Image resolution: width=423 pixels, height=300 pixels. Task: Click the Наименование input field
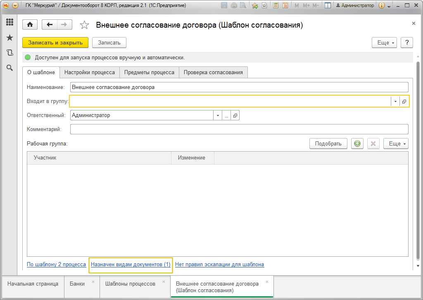click(x=239, y=87)
